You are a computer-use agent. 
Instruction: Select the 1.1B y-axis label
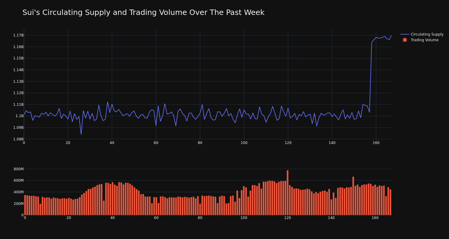click(19, 116)
